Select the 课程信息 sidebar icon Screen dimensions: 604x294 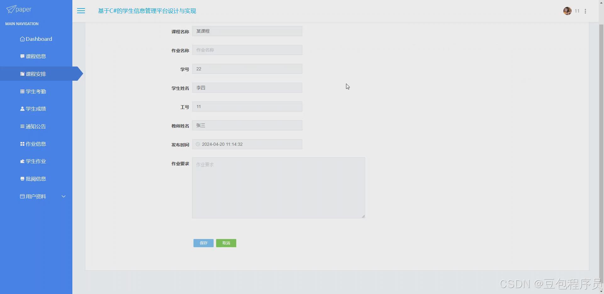coord(22,56)
